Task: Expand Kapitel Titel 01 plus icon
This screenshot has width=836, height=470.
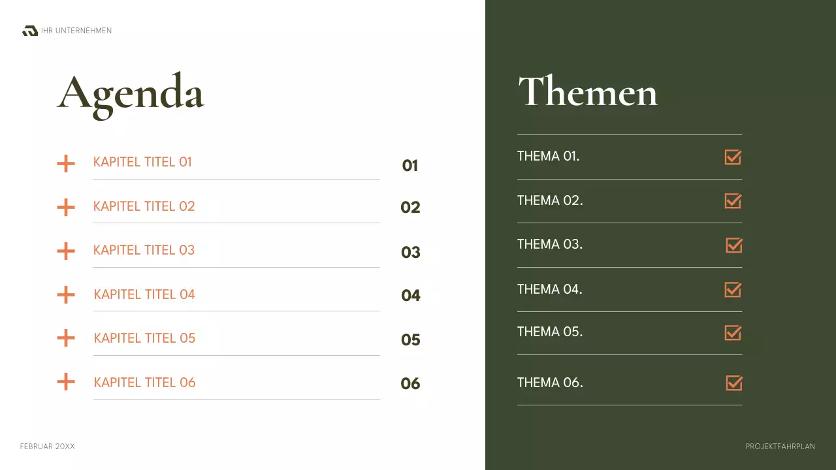Action: [x=66, y=163]
